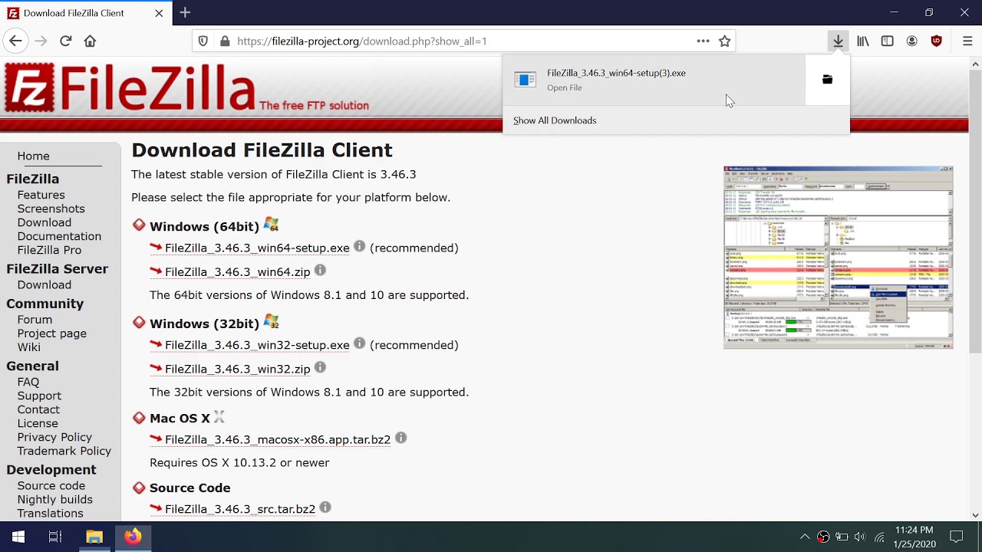Open a new browser tab

[185, 12]
